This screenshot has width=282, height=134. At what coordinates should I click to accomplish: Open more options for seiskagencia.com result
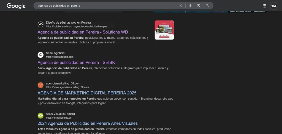[x=77, y=57]
